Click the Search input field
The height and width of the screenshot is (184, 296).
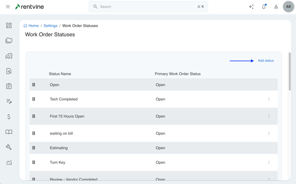(148, 7)
